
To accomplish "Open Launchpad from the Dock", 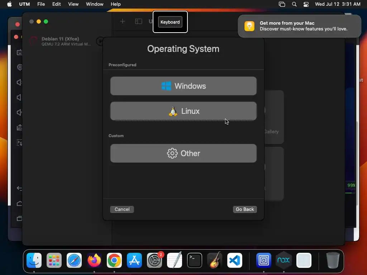I will 54,260.
